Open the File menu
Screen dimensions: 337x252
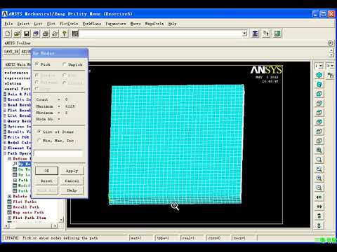[x=8, y=24]
